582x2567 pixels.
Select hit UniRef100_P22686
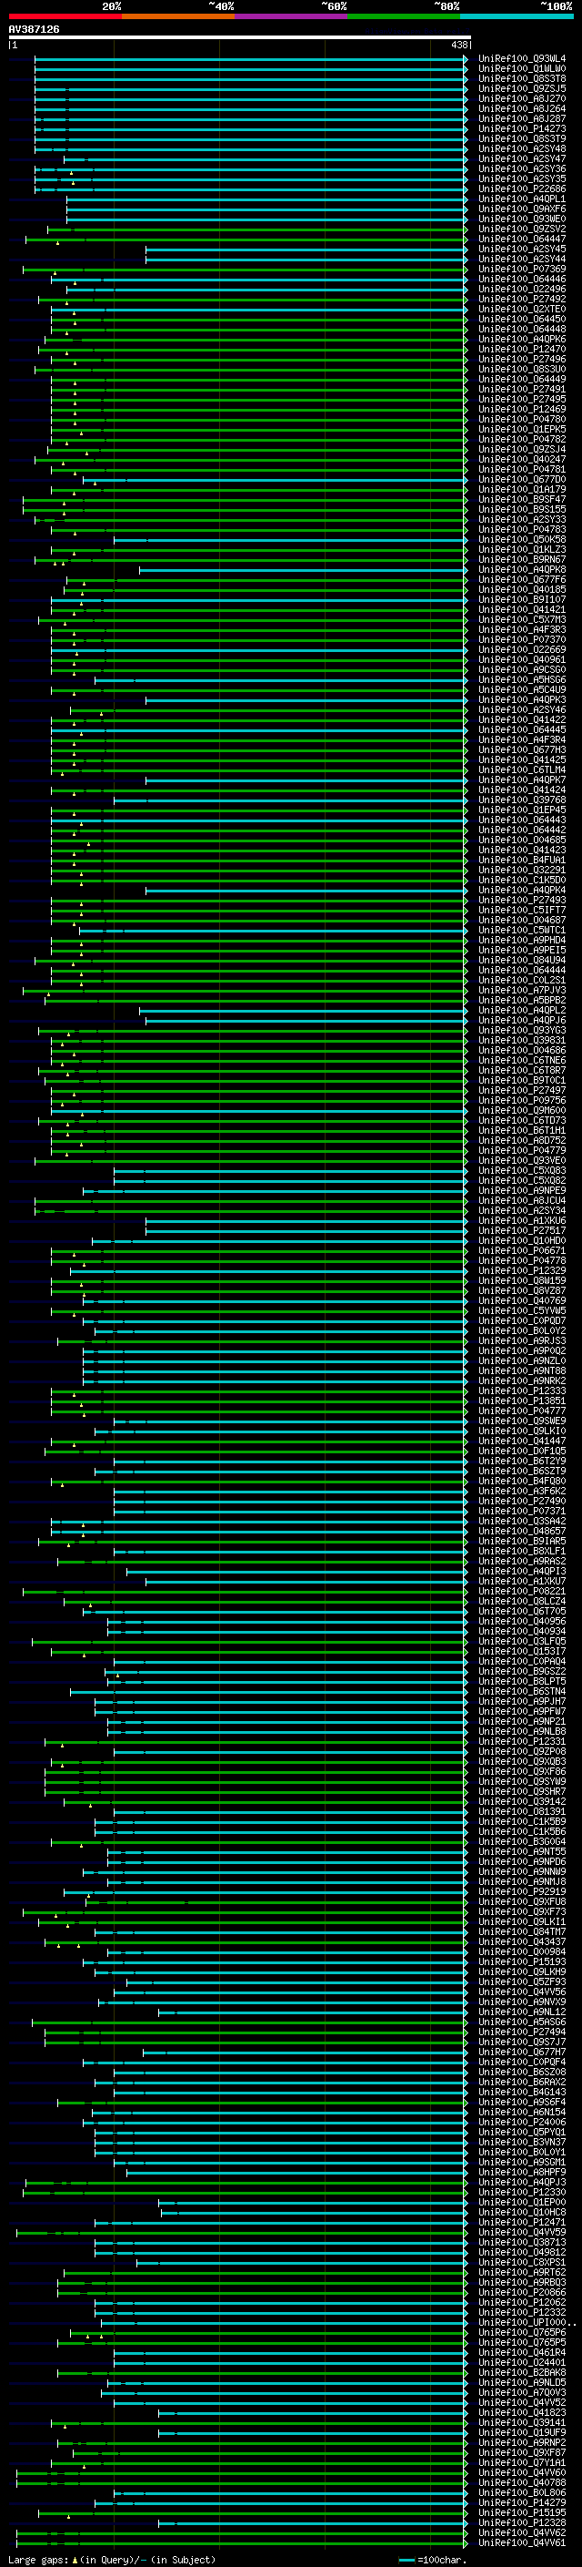click(522, 189)
